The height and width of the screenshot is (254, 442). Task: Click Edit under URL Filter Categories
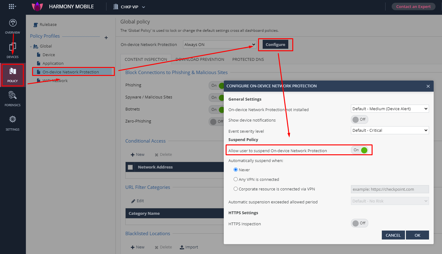pos(137,201)
